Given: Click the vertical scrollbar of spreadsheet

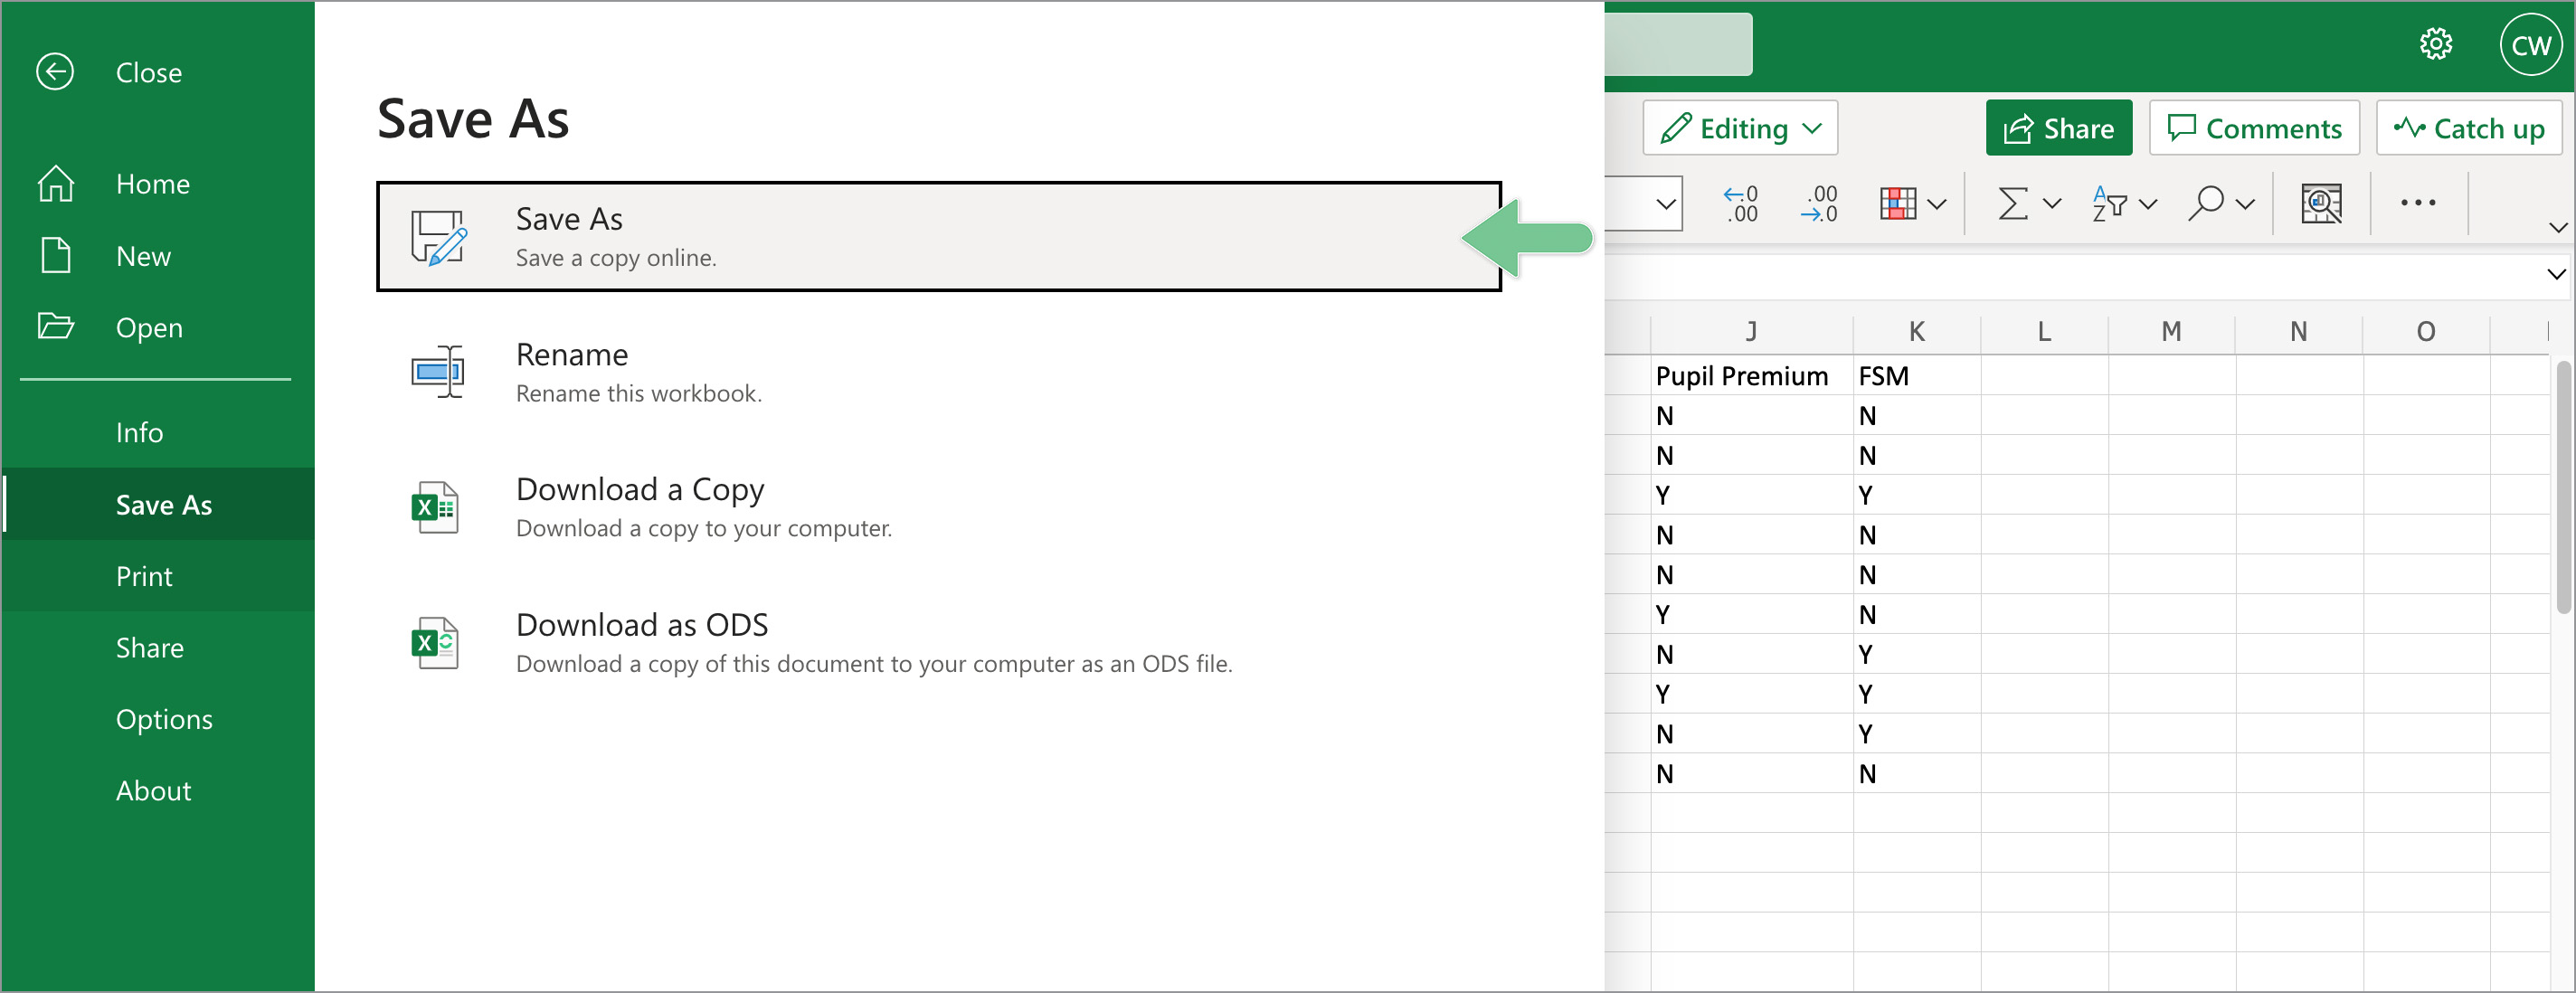Looking at the screenshot, I should coord(2563,487).
